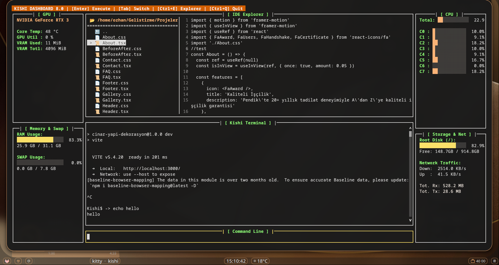This screenshot has width=499, height=265.
Task: Open Gallery.tsx in the file list
Action: [x=117, y=100]
